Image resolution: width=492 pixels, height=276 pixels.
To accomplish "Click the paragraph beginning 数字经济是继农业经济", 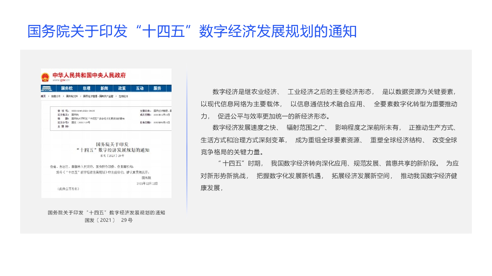I will coord(329,104).
